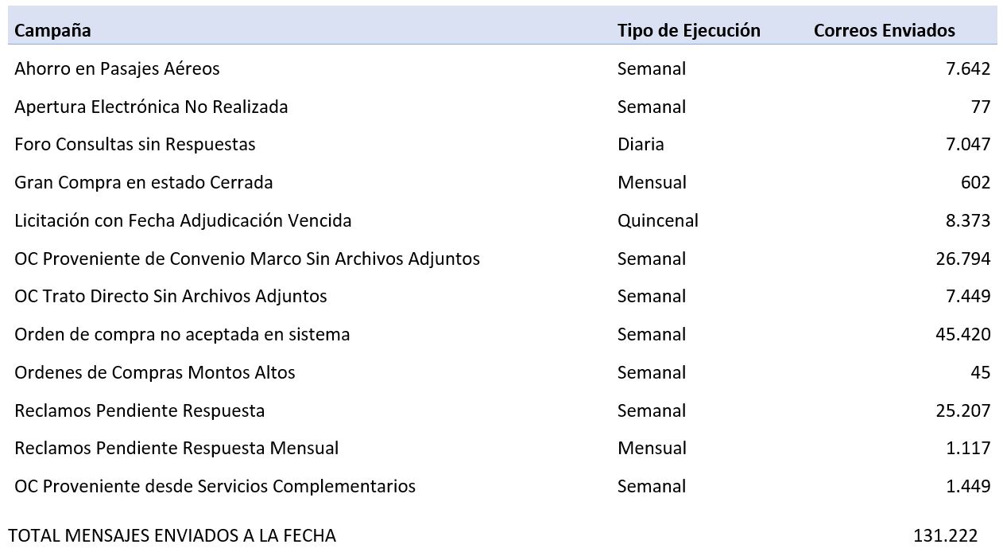The image size is (1003, 556).
Task: Click Foro Consultas sin Respuestas cell
Action: pos(135,144)
